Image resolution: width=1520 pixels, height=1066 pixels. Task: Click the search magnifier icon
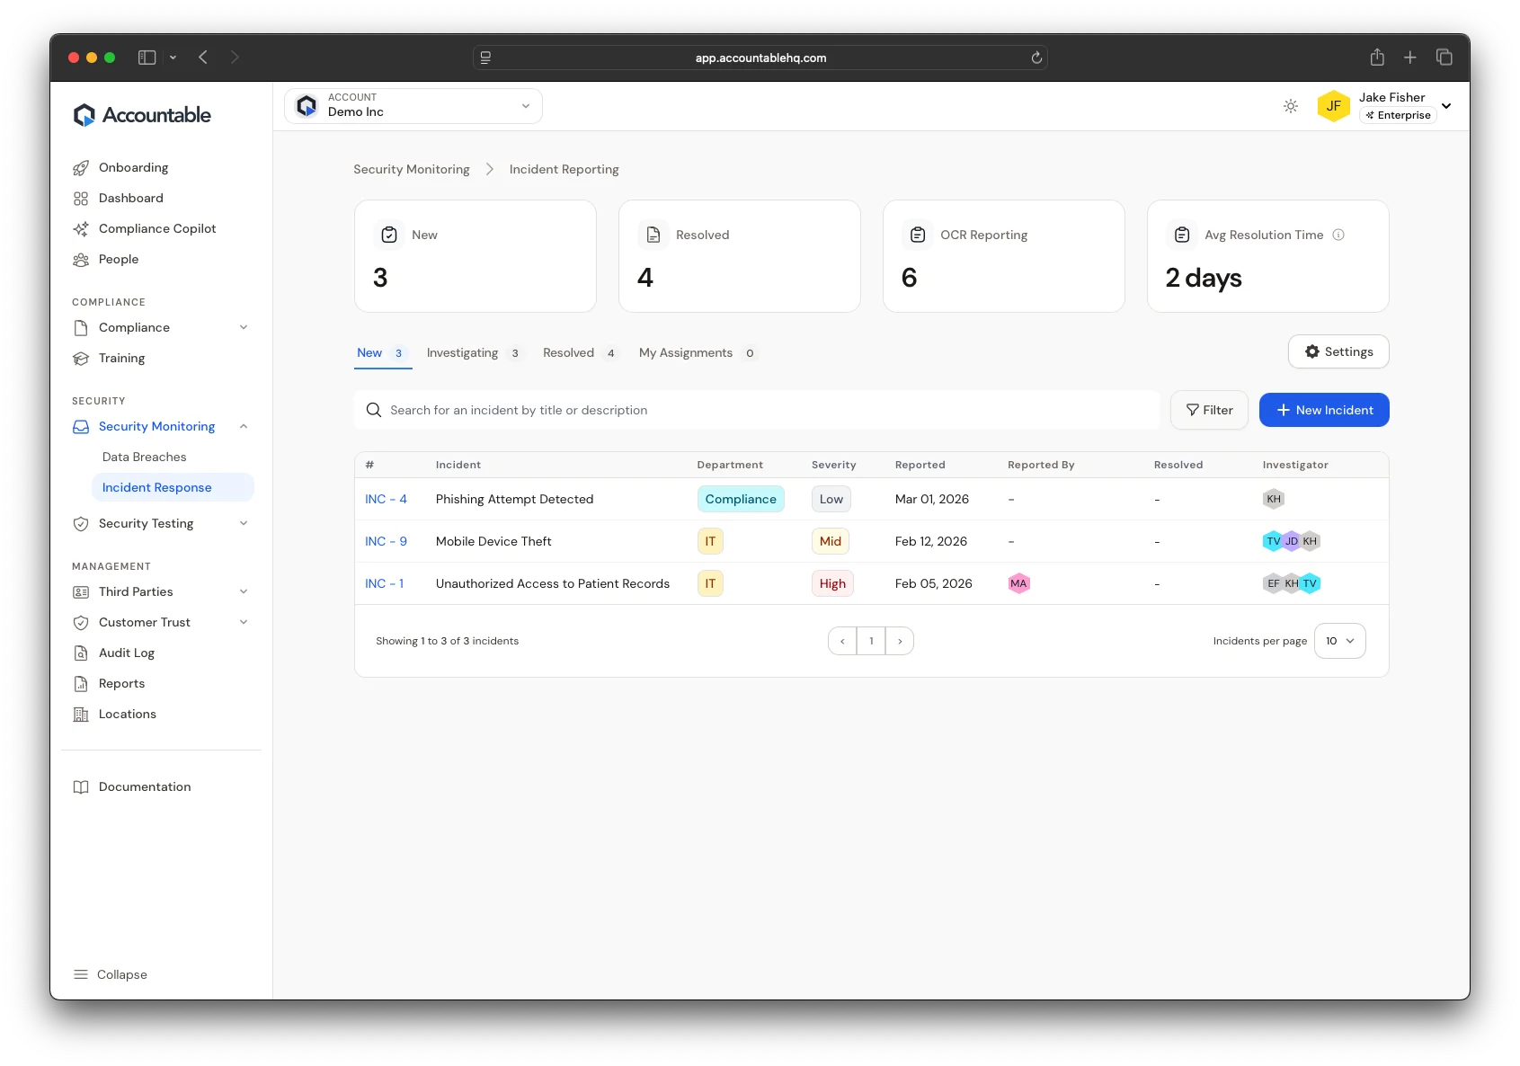coord(373,410)
